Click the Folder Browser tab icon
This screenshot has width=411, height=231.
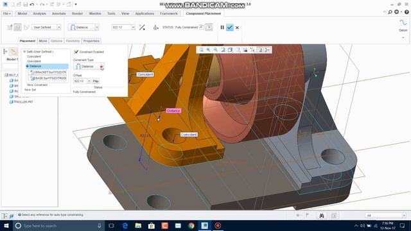tap(13, 51)
